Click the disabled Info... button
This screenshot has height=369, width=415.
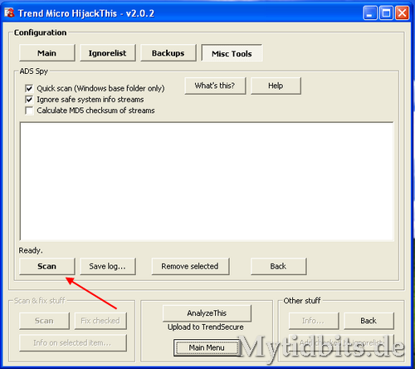pos(314,321)
